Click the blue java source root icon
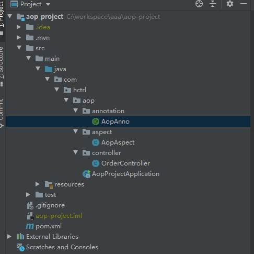 tap(49, 69)
